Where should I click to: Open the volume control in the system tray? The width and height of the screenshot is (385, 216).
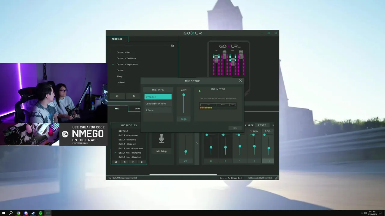click(x=365, y=213)
